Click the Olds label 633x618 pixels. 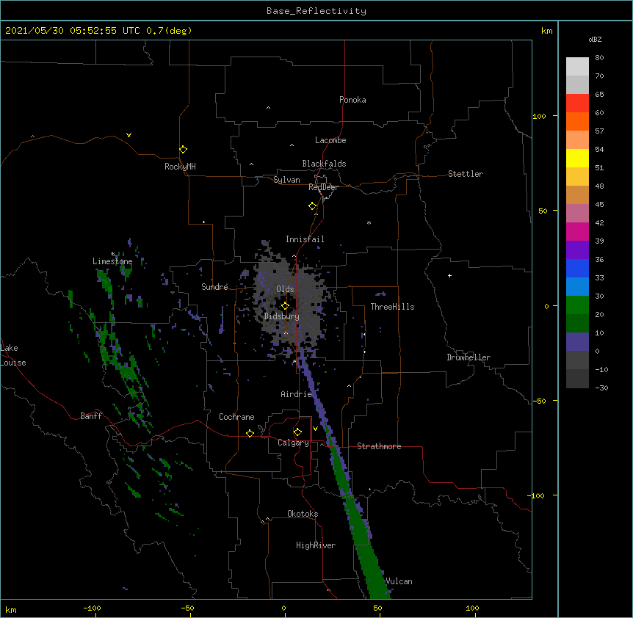[x=285, y=289]
